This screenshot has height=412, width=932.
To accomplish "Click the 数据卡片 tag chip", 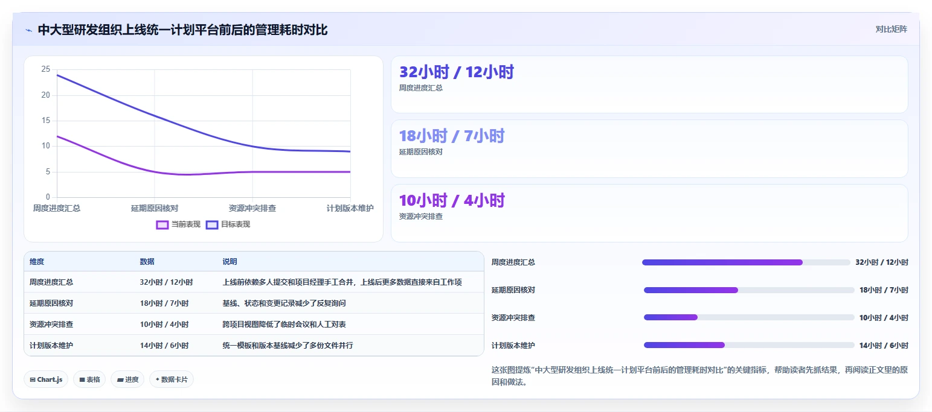I will click(x=172, y=379).
